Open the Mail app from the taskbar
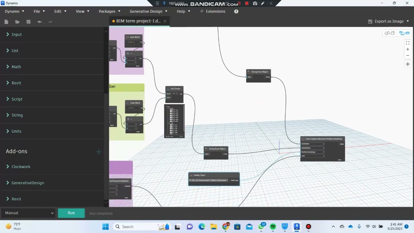Screen dimensions: 414x233 (249, 227)
